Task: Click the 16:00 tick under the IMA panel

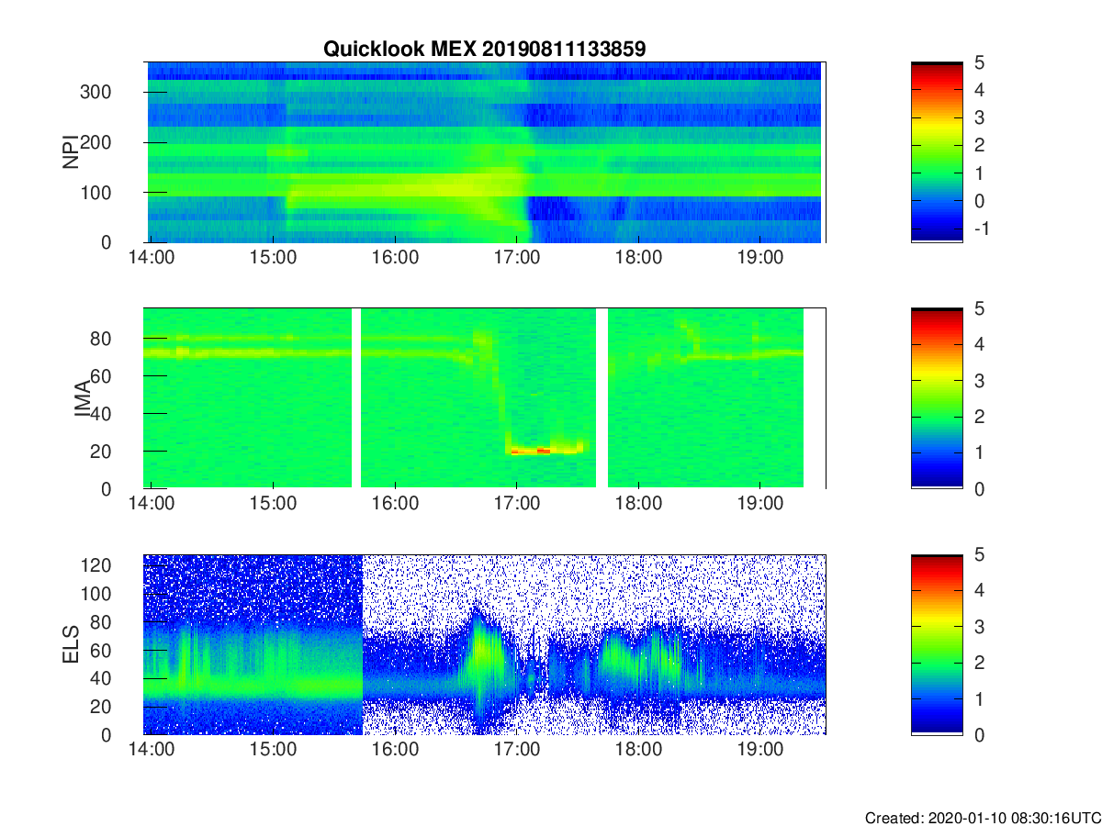Action: pyautogui.click(x=395, y=504)
